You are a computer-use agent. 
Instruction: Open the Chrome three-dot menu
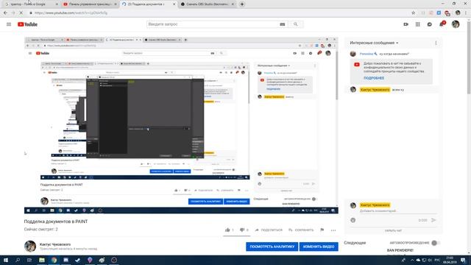point(467,13)
